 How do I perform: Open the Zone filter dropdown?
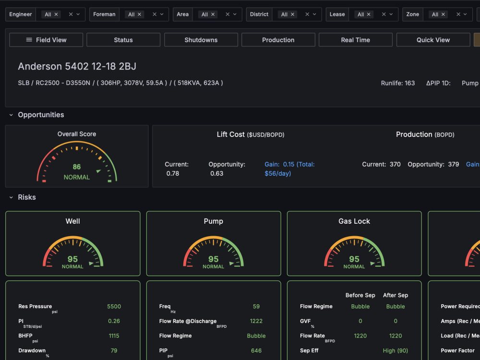[465, 14]
